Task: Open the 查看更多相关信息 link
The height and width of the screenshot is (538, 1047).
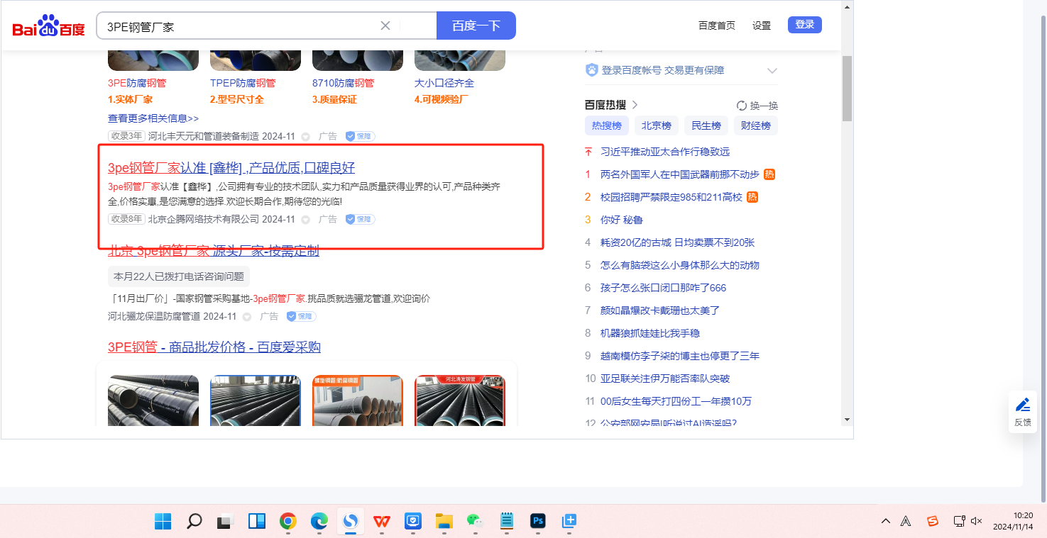Action: (x=153, y=118)
